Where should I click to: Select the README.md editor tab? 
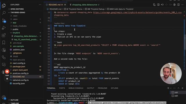pos(54,5)
